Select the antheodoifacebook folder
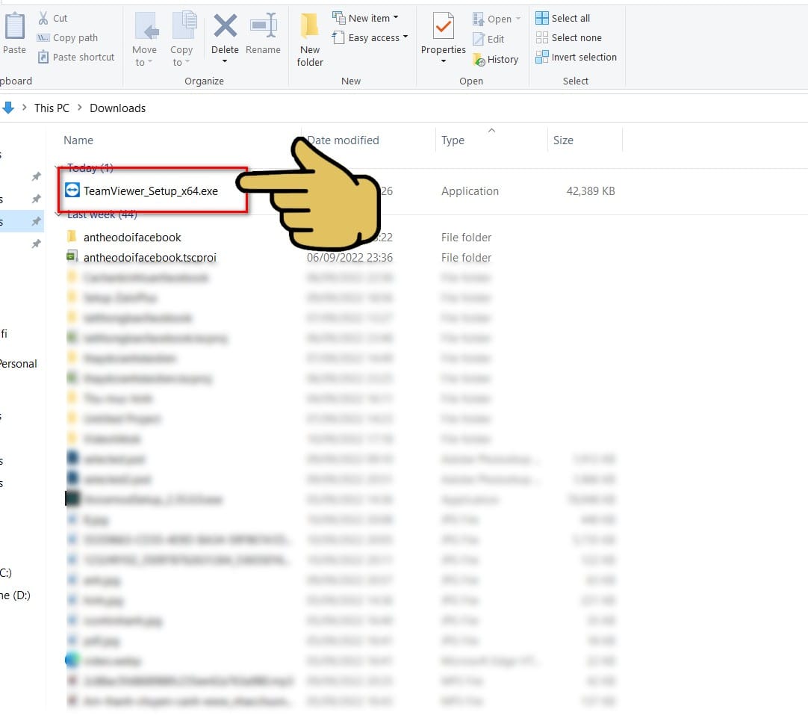Image resolution: width=808 pixels, height=715 pixels. pos(132,237)
